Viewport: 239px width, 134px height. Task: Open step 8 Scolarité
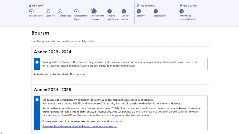(x=139, y=11)
